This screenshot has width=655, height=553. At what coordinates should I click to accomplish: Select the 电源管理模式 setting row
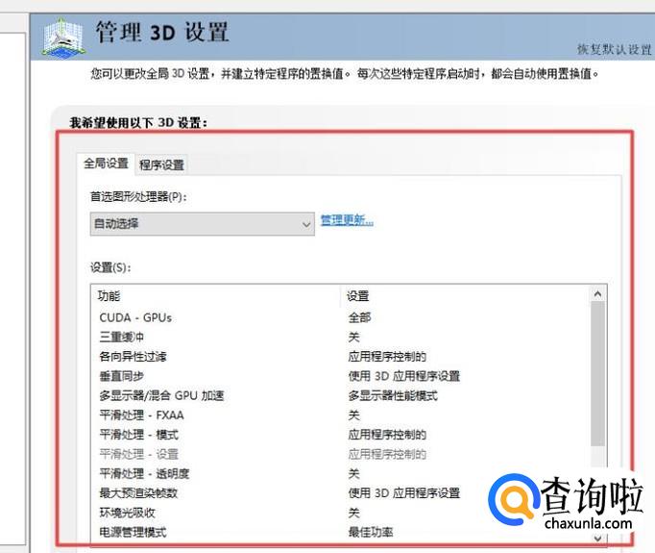point(340,532)
